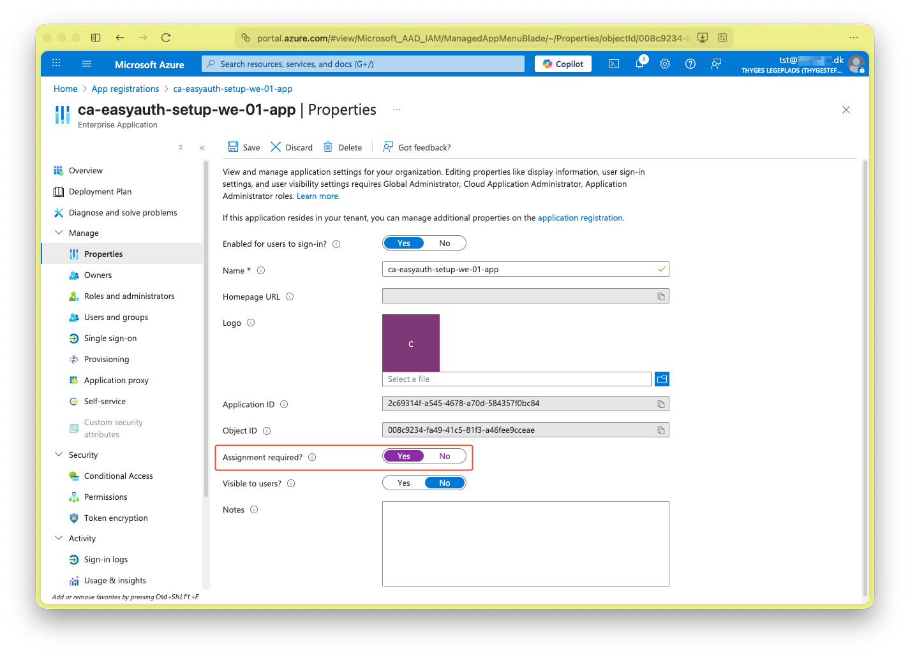
Task: Show info tip for Assignment required
Action: [312, 457]
